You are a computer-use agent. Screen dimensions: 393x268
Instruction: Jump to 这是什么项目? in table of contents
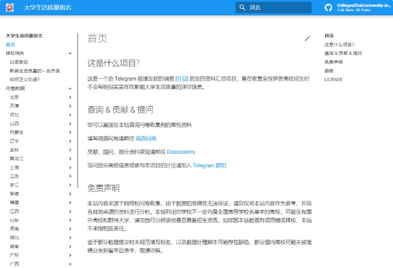(x=339, y=45)
